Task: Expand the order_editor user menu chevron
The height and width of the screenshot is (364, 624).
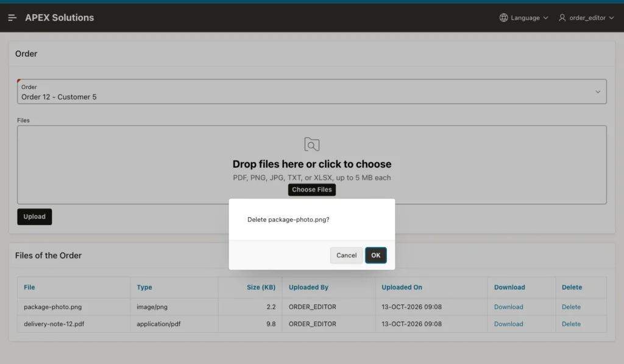Action: 611,18
